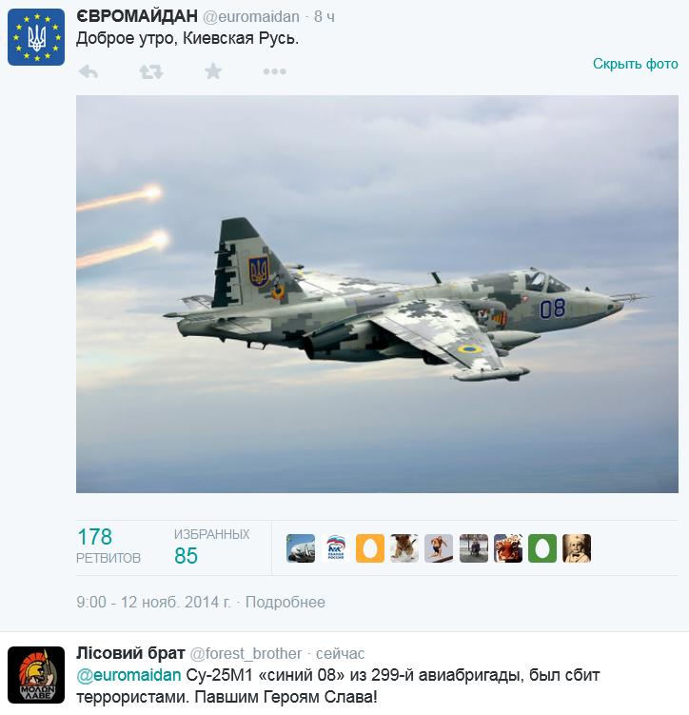
Task: Open the last vintage portrait avatar
Action: [x=577, y=548]
